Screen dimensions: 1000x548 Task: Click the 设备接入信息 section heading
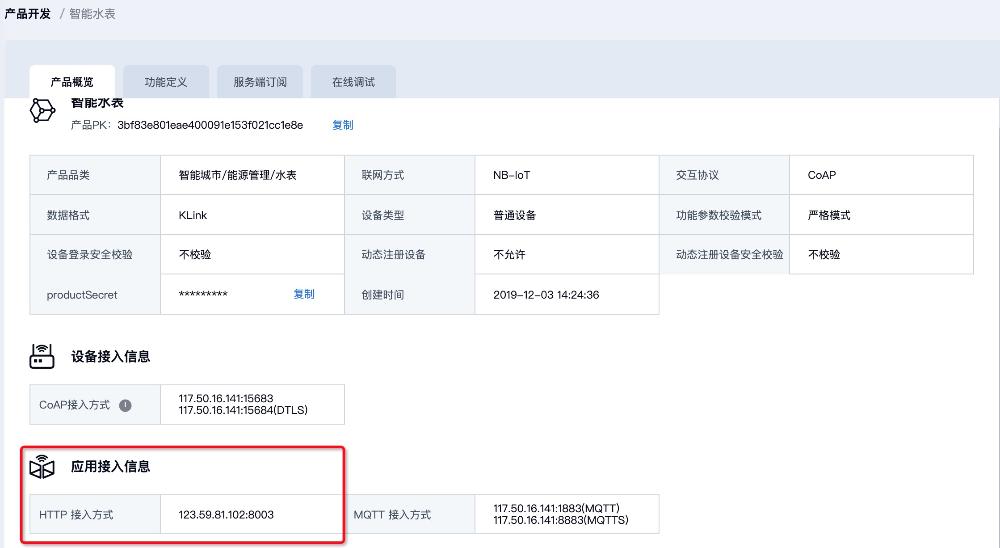(110, 357)
